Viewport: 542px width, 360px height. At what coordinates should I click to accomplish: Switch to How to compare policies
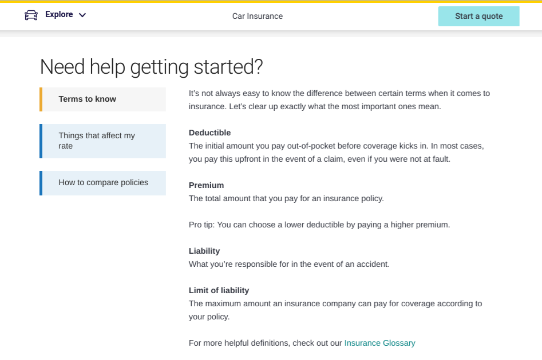(x=103, y=182)
